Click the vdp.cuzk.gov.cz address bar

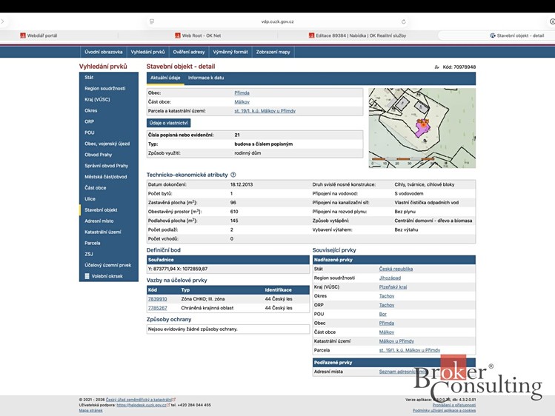click(277, 21)
